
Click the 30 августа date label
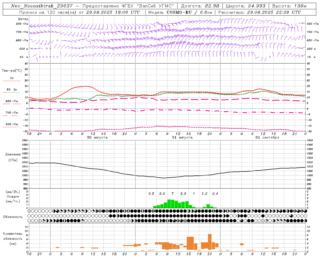[x=97, y=137]
